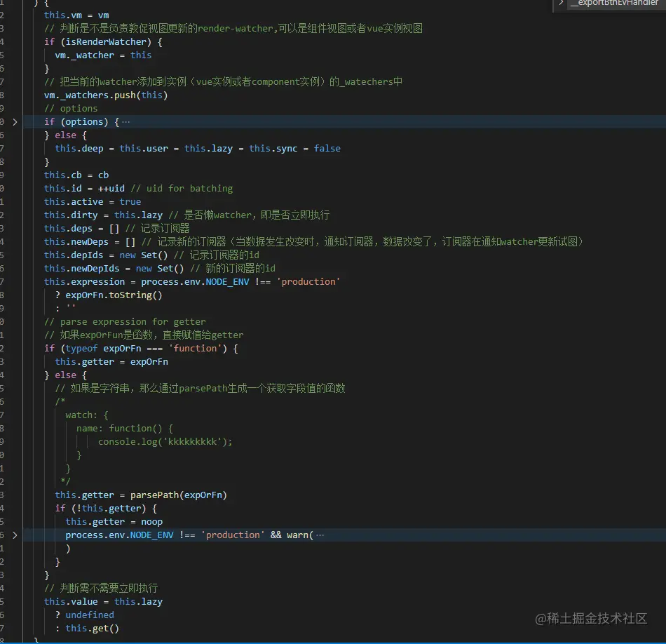Place cursor on 'vm._watcher = this'
This screenshot has width=666, height=644.
(103, 55)
